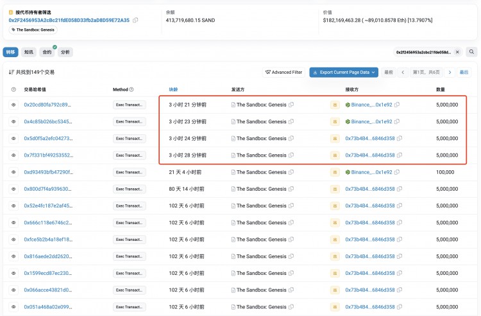Click the 21 天 4 小时前 age cell
Viewport: 481px width, 316px height.
185,172
